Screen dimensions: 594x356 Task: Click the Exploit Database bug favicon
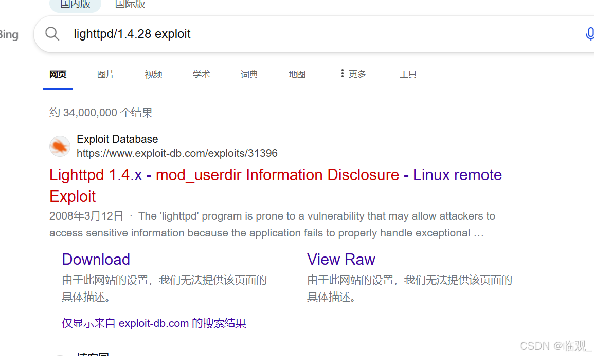tap(60, 146)
